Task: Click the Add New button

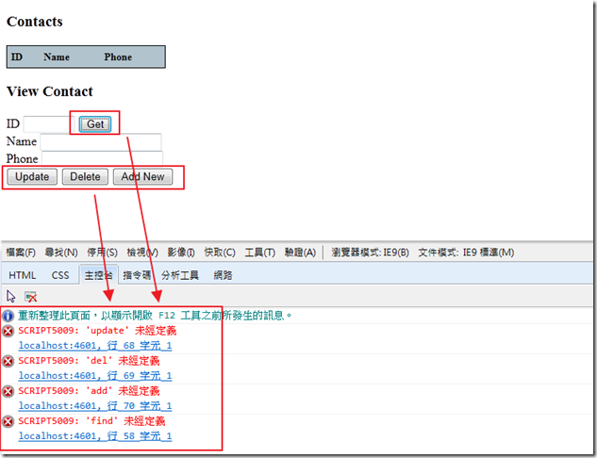Action: [142, 177]
